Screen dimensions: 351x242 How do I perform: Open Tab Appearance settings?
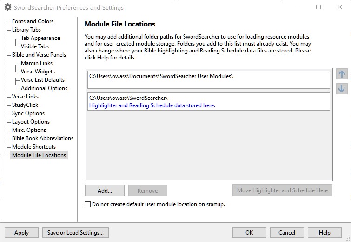pyautogui.click(x=40, y=38)
